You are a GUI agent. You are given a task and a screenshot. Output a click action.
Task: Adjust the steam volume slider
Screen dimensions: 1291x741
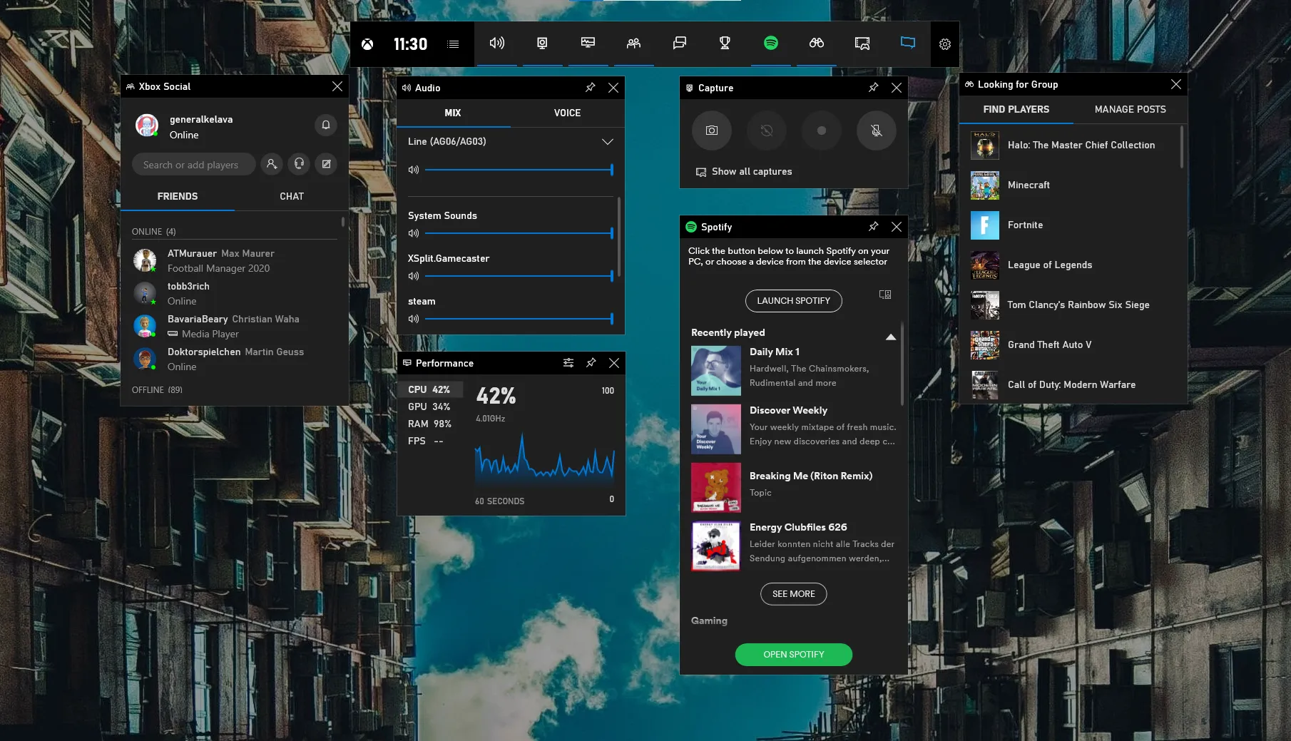[519, 319]
